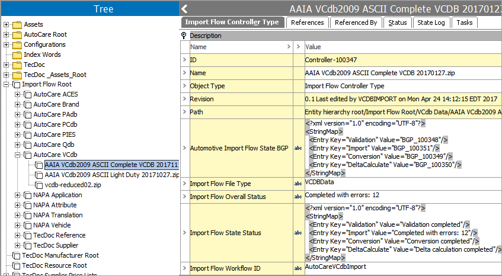
Task: Click the Path row value
Action: pos(403,112)
